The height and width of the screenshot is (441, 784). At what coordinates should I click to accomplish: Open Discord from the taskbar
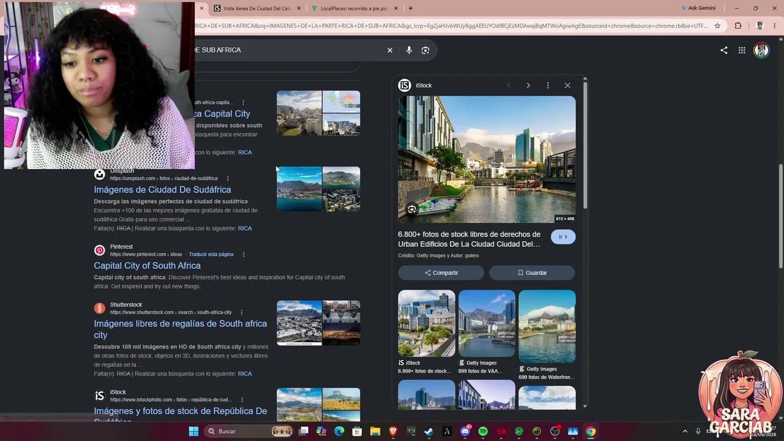(465, 431)
